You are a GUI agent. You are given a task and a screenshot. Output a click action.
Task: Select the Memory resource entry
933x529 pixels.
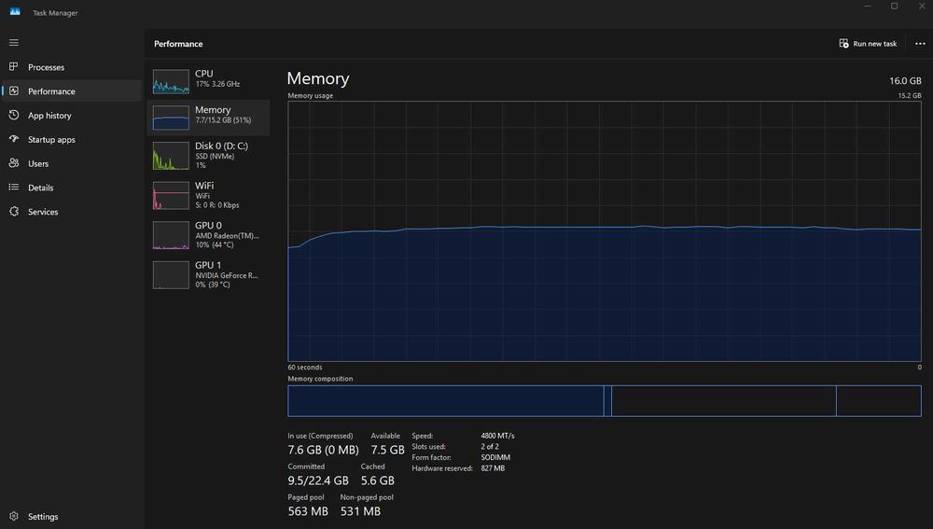(209, 116)
